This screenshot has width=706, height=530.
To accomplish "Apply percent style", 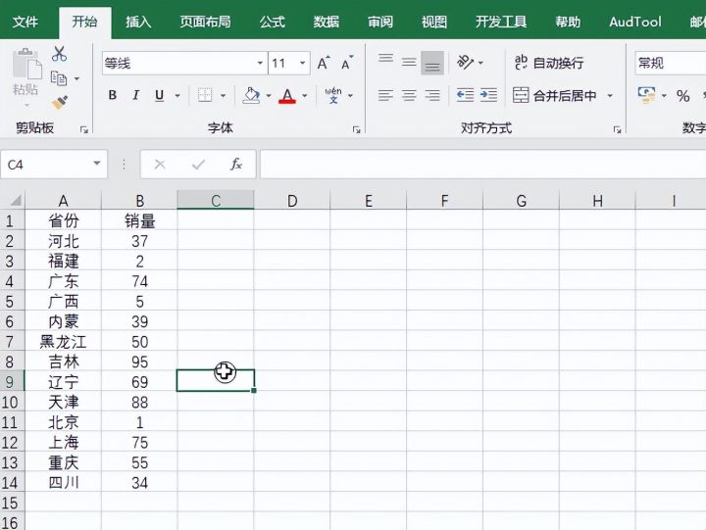I will (x=683, y=95).
